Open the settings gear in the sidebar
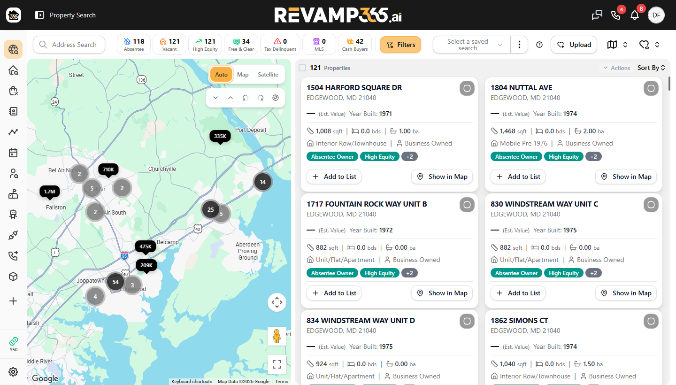The height and width of the screenshot is (385, 676). pos(13,372)
